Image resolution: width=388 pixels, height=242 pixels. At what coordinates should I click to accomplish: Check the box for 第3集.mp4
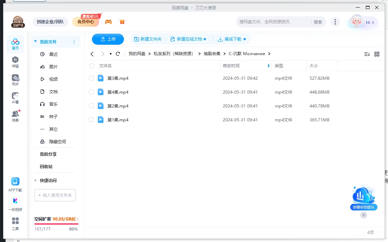point(92,78)
